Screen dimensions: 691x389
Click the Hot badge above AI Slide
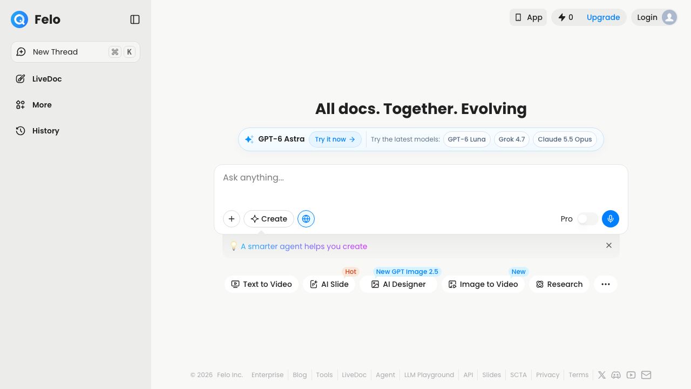pos(351,272)
